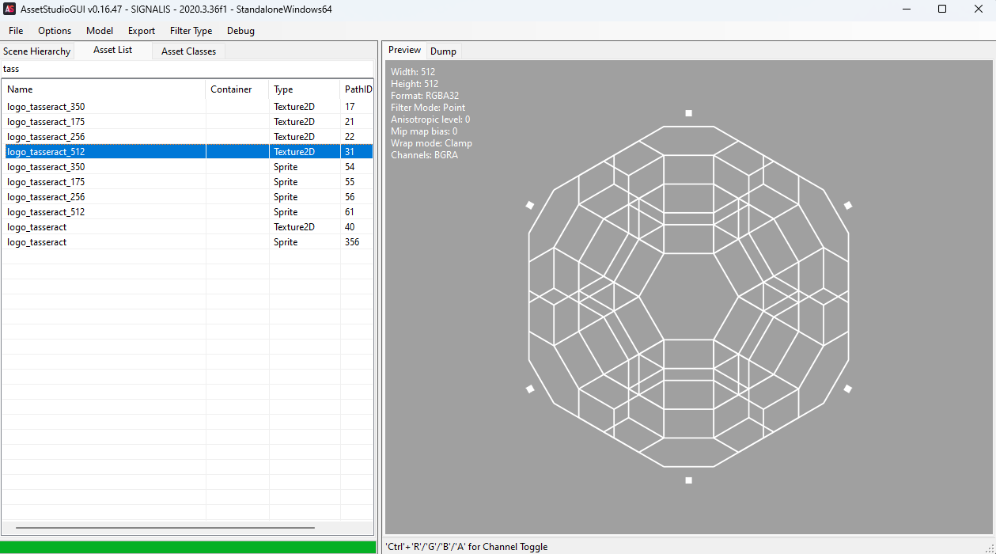Select logo_tasseract_175 Texture2D row
The width and height of the screenshot is (996, 554).
point(187,122)
